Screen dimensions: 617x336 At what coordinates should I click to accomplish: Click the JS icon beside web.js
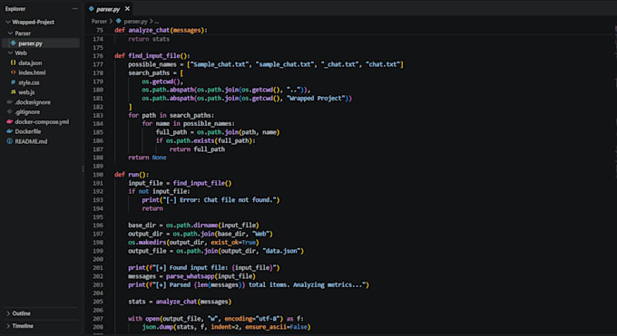tap(14, 92)
